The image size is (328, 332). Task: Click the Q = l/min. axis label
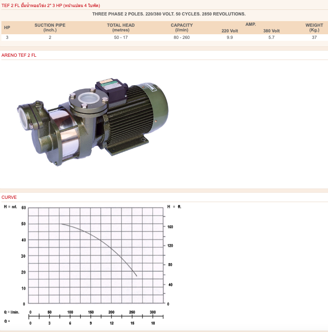pyautogui.click(x=11, y=312)
